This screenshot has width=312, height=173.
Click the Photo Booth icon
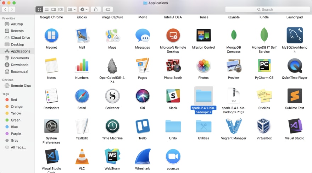pyautogui.click(x=173, y=66)
